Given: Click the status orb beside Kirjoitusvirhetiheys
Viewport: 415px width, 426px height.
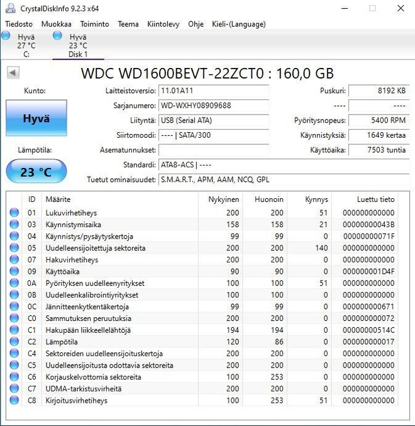Looking at the screenshot, I should click(x=14, y=400).
